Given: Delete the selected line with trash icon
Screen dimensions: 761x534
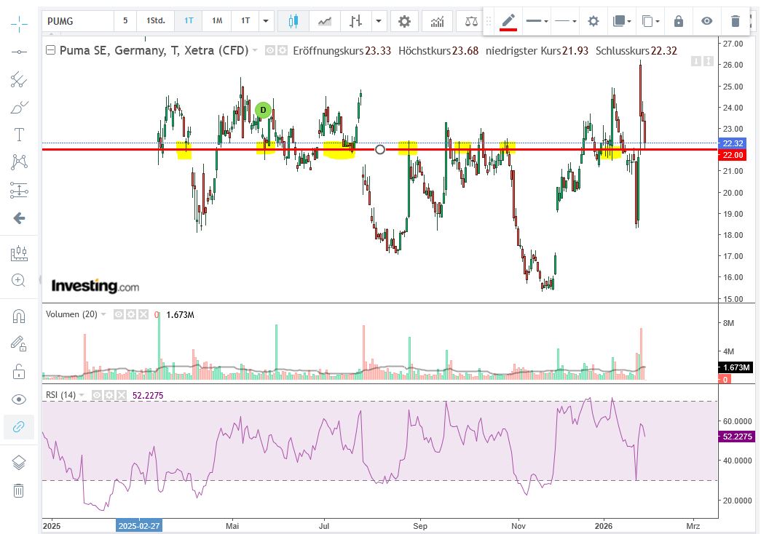Looking at the screenshot, I should coord(736,21).
